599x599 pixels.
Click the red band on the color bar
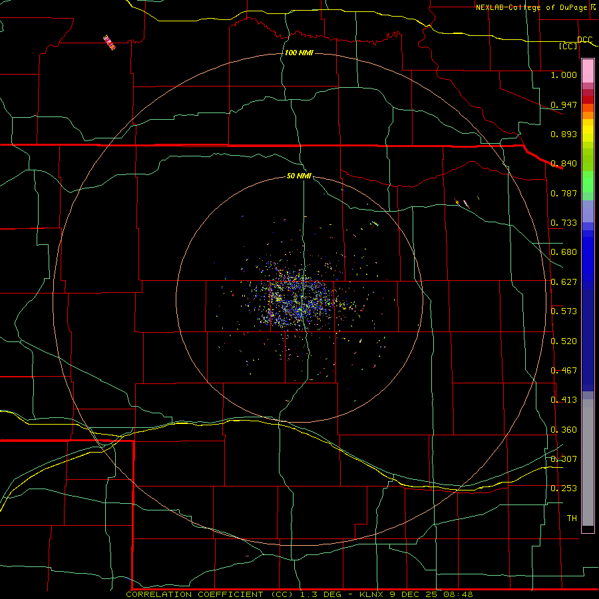click(x=588, y=100)
